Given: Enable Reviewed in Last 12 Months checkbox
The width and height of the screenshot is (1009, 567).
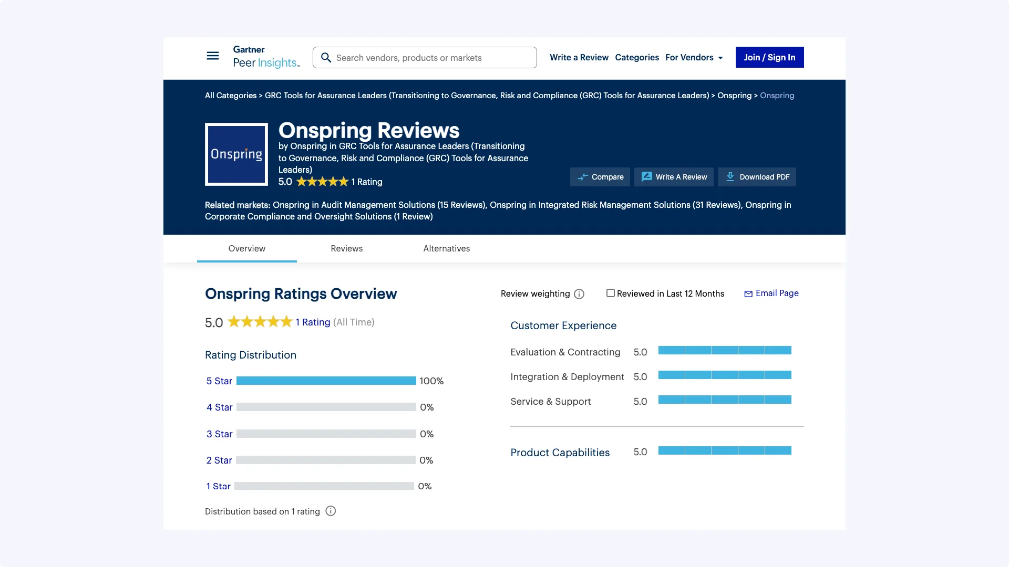Looking at the screenshot, I should click(610, 293).
